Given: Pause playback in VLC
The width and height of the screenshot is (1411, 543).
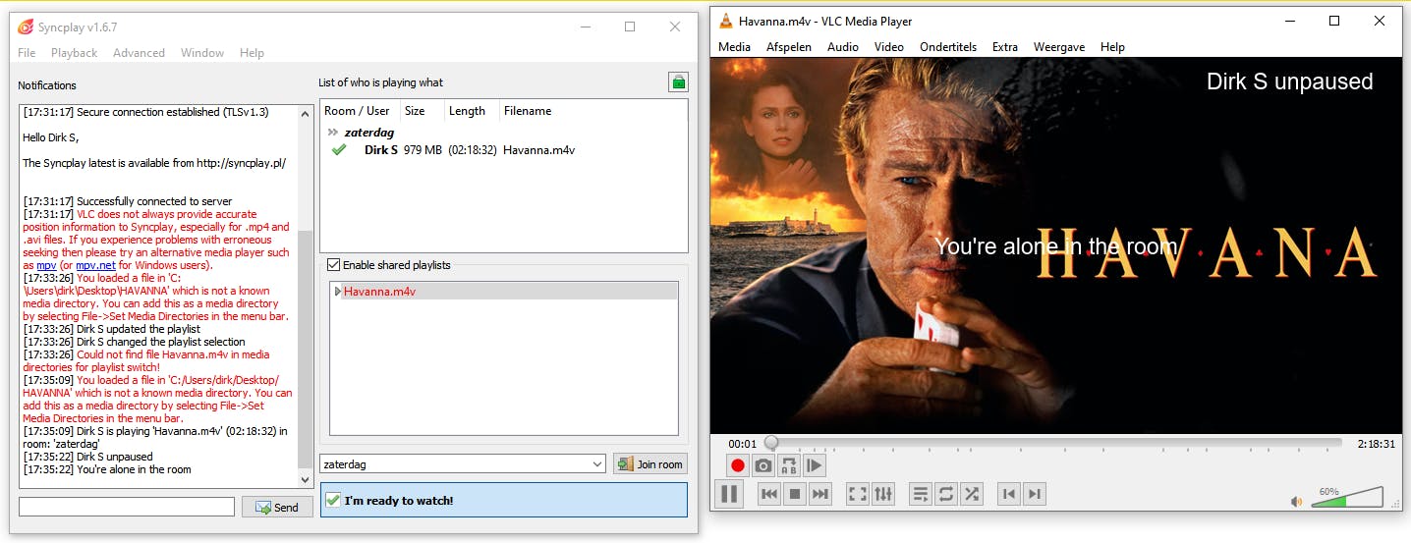Looking at the screenshot, I should [x=729, y=494].
